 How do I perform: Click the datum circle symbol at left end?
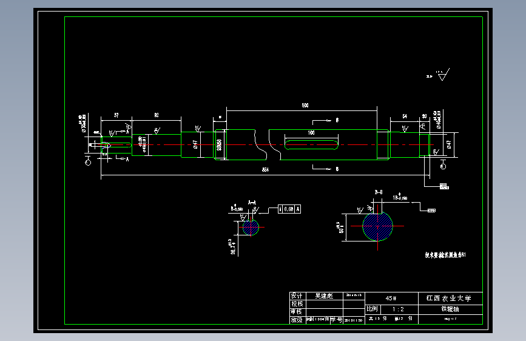coord(88,163)
